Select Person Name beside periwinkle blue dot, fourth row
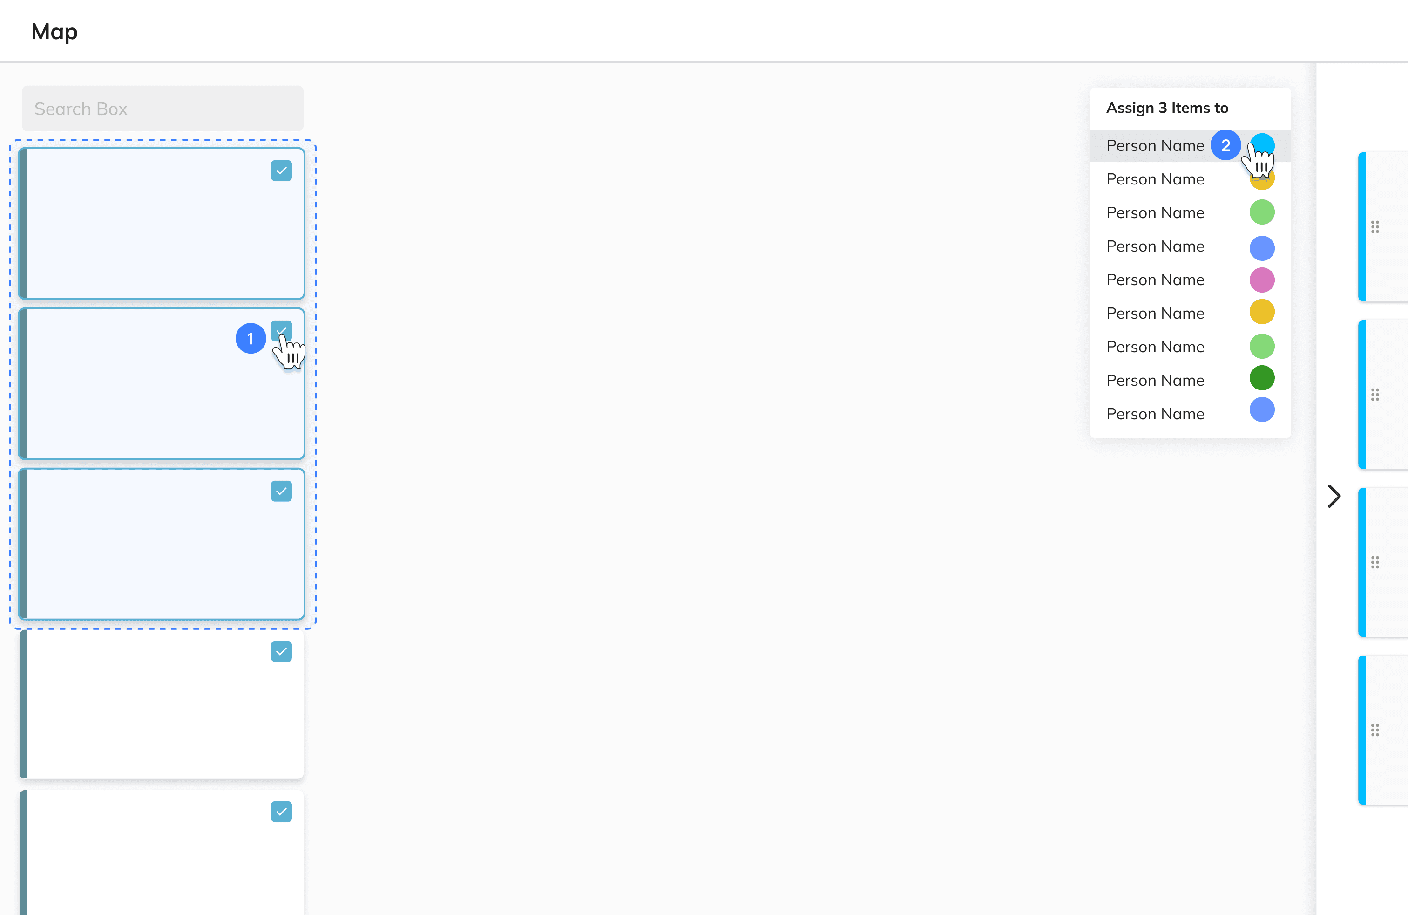 pyautogui.click(x=1154, y=246)
